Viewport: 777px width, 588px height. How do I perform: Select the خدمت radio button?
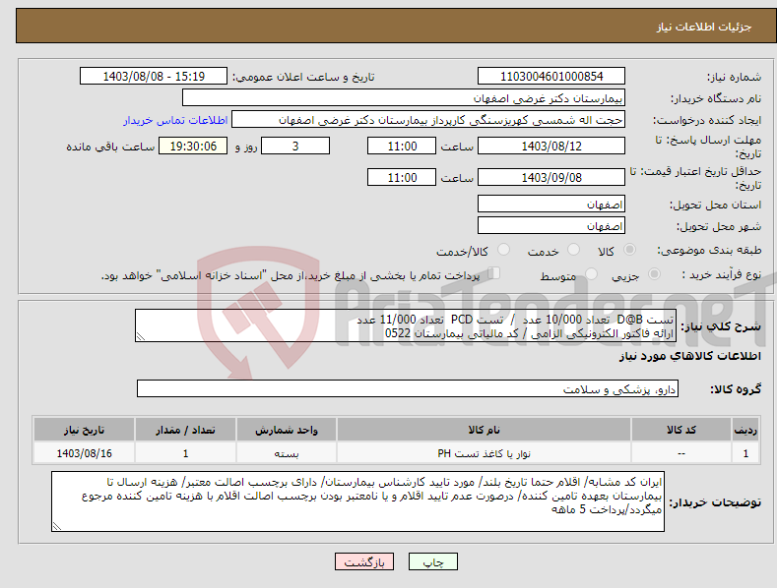tap(573, 250)
